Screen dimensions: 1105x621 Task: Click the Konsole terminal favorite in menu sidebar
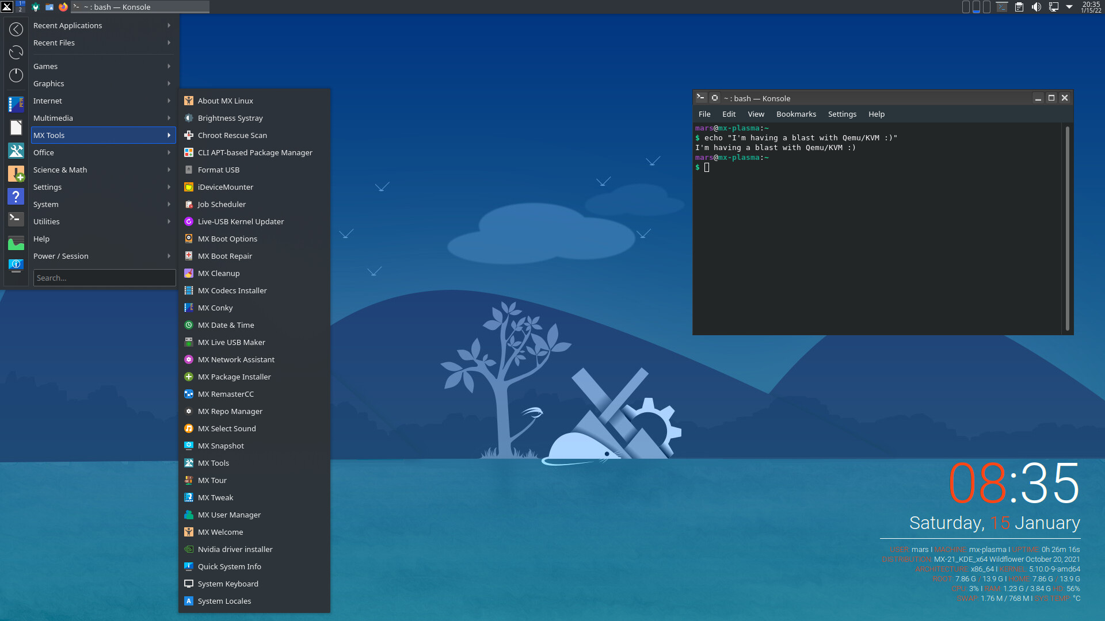click(16, 219)
